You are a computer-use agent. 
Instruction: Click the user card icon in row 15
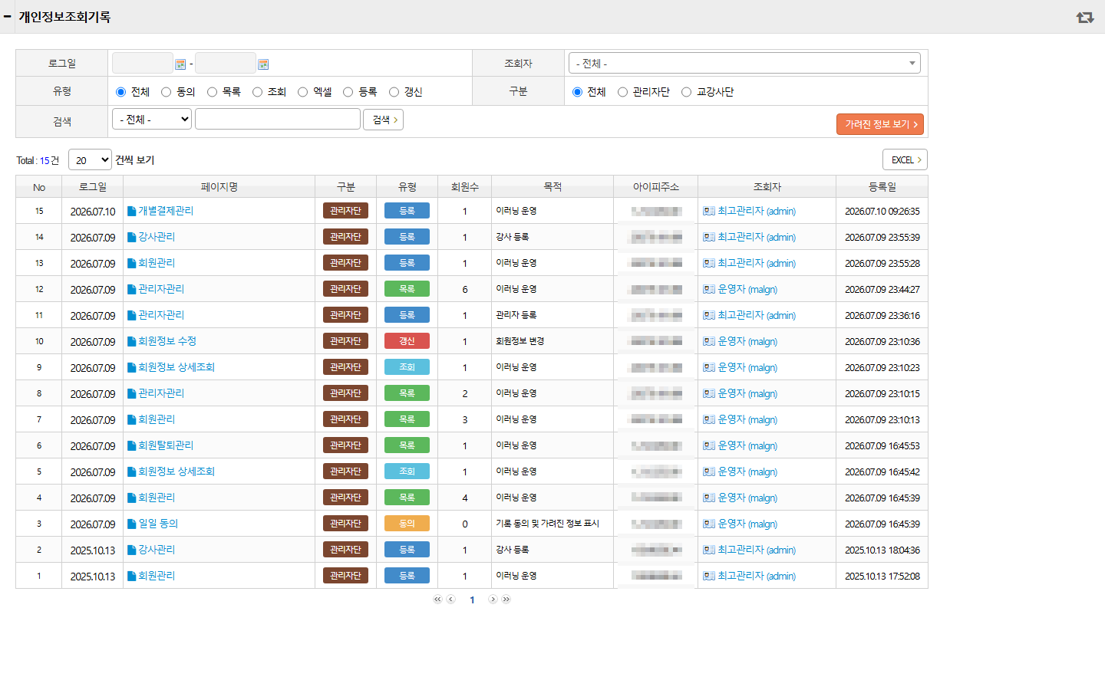709,211
